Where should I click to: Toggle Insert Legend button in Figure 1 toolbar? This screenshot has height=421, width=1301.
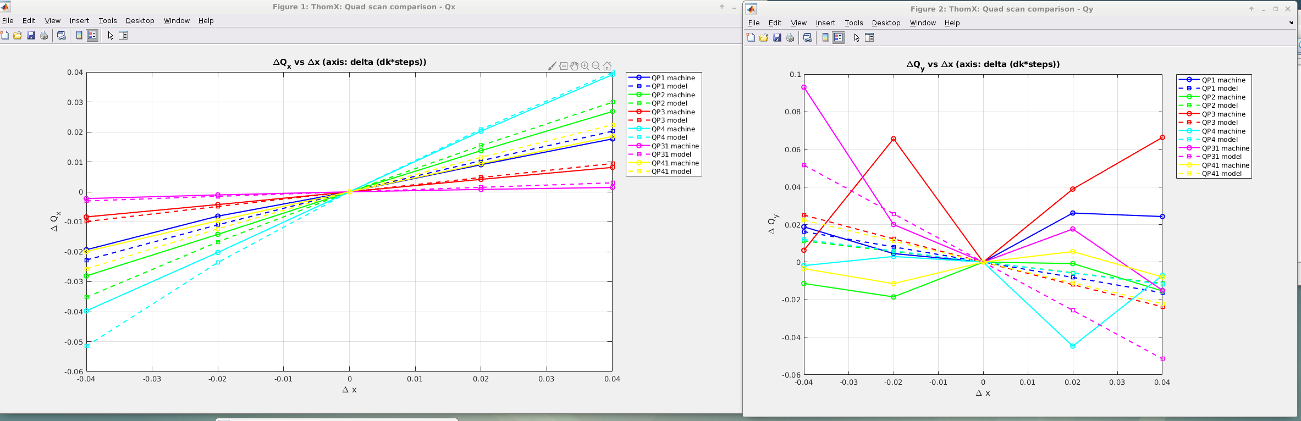coord(92,36)
